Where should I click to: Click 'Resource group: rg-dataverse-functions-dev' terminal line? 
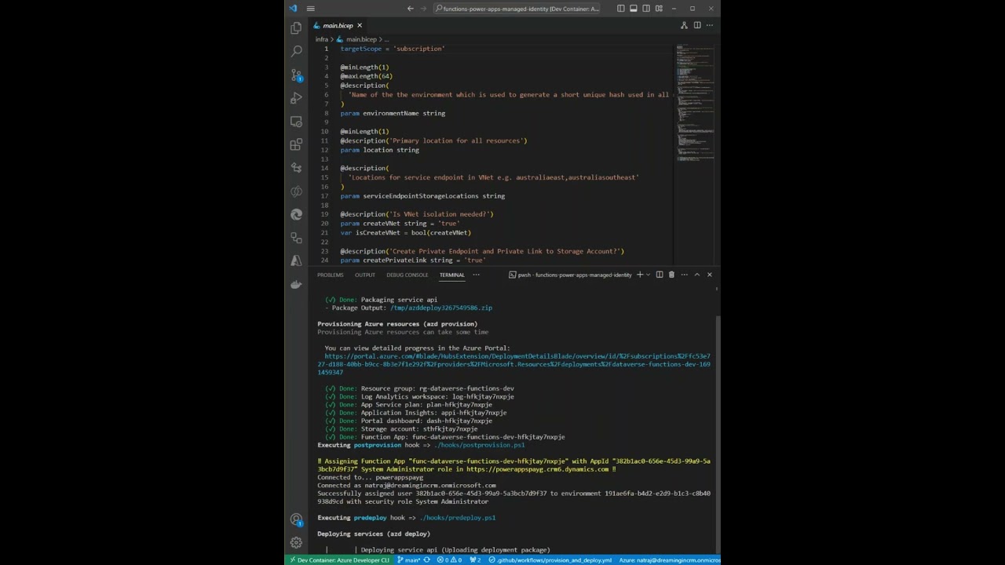[x=419, y=388]
